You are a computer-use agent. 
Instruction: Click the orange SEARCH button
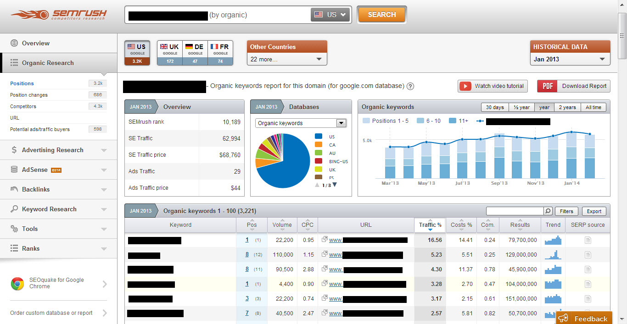[x=381, y=15]
